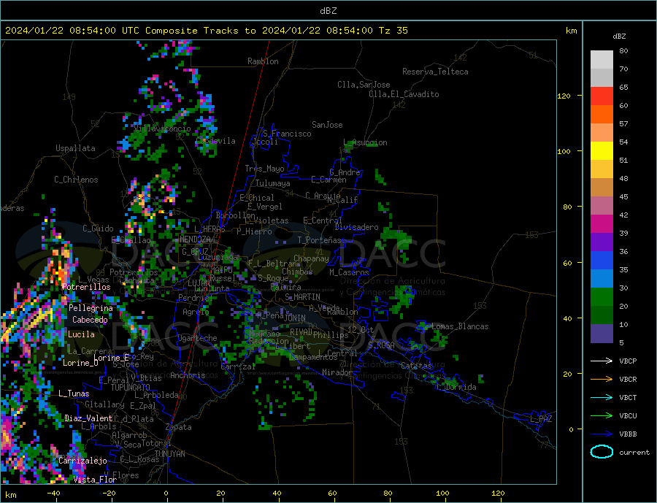Click the 'S_Francisco' map label

point(287,134)
